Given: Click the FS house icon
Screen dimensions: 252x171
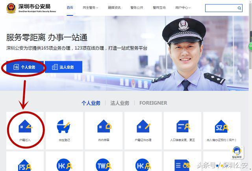Looking at the screenshot, I should (24, 165).
